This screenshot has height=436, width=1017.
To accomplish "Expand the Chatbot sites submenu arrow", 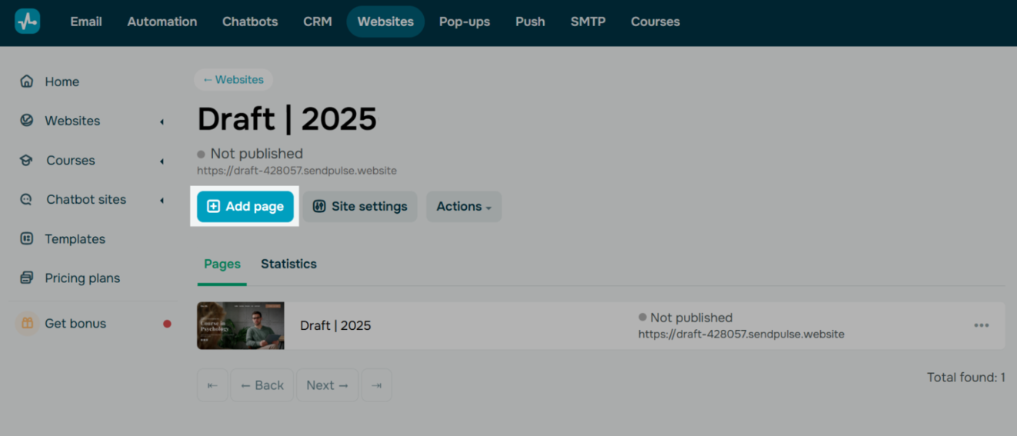I will 162,201.
